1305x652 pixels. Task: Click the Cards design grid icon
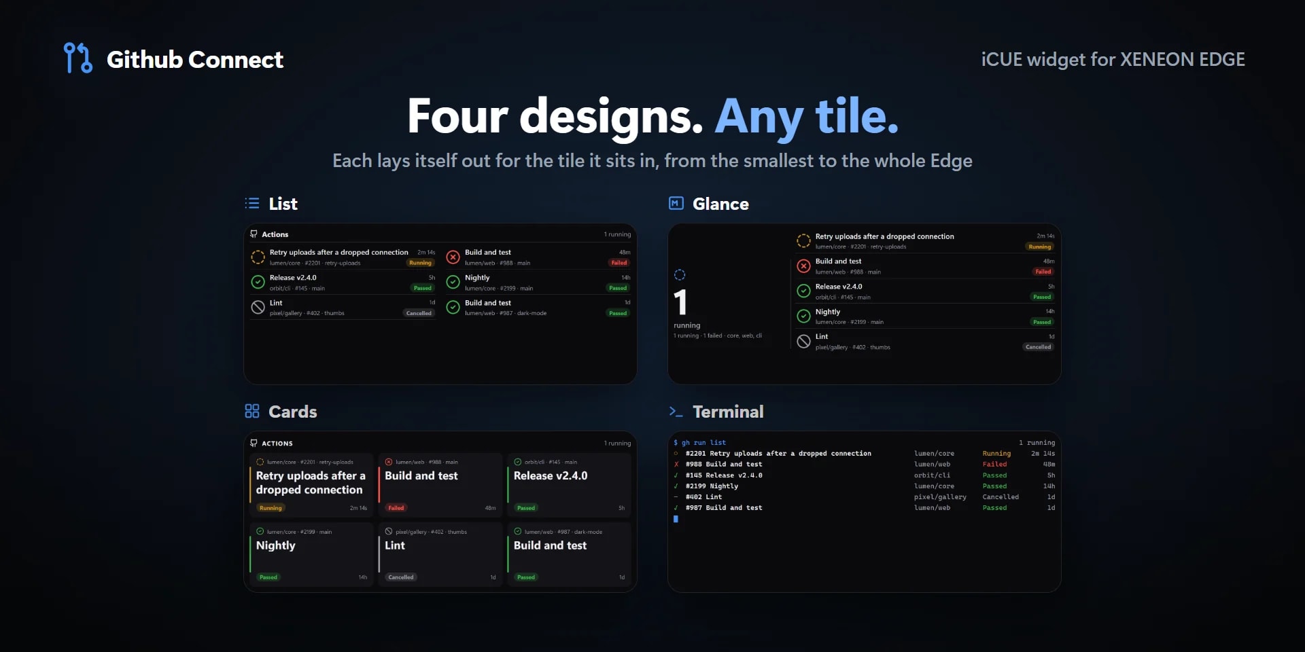(x=252, y=411)
